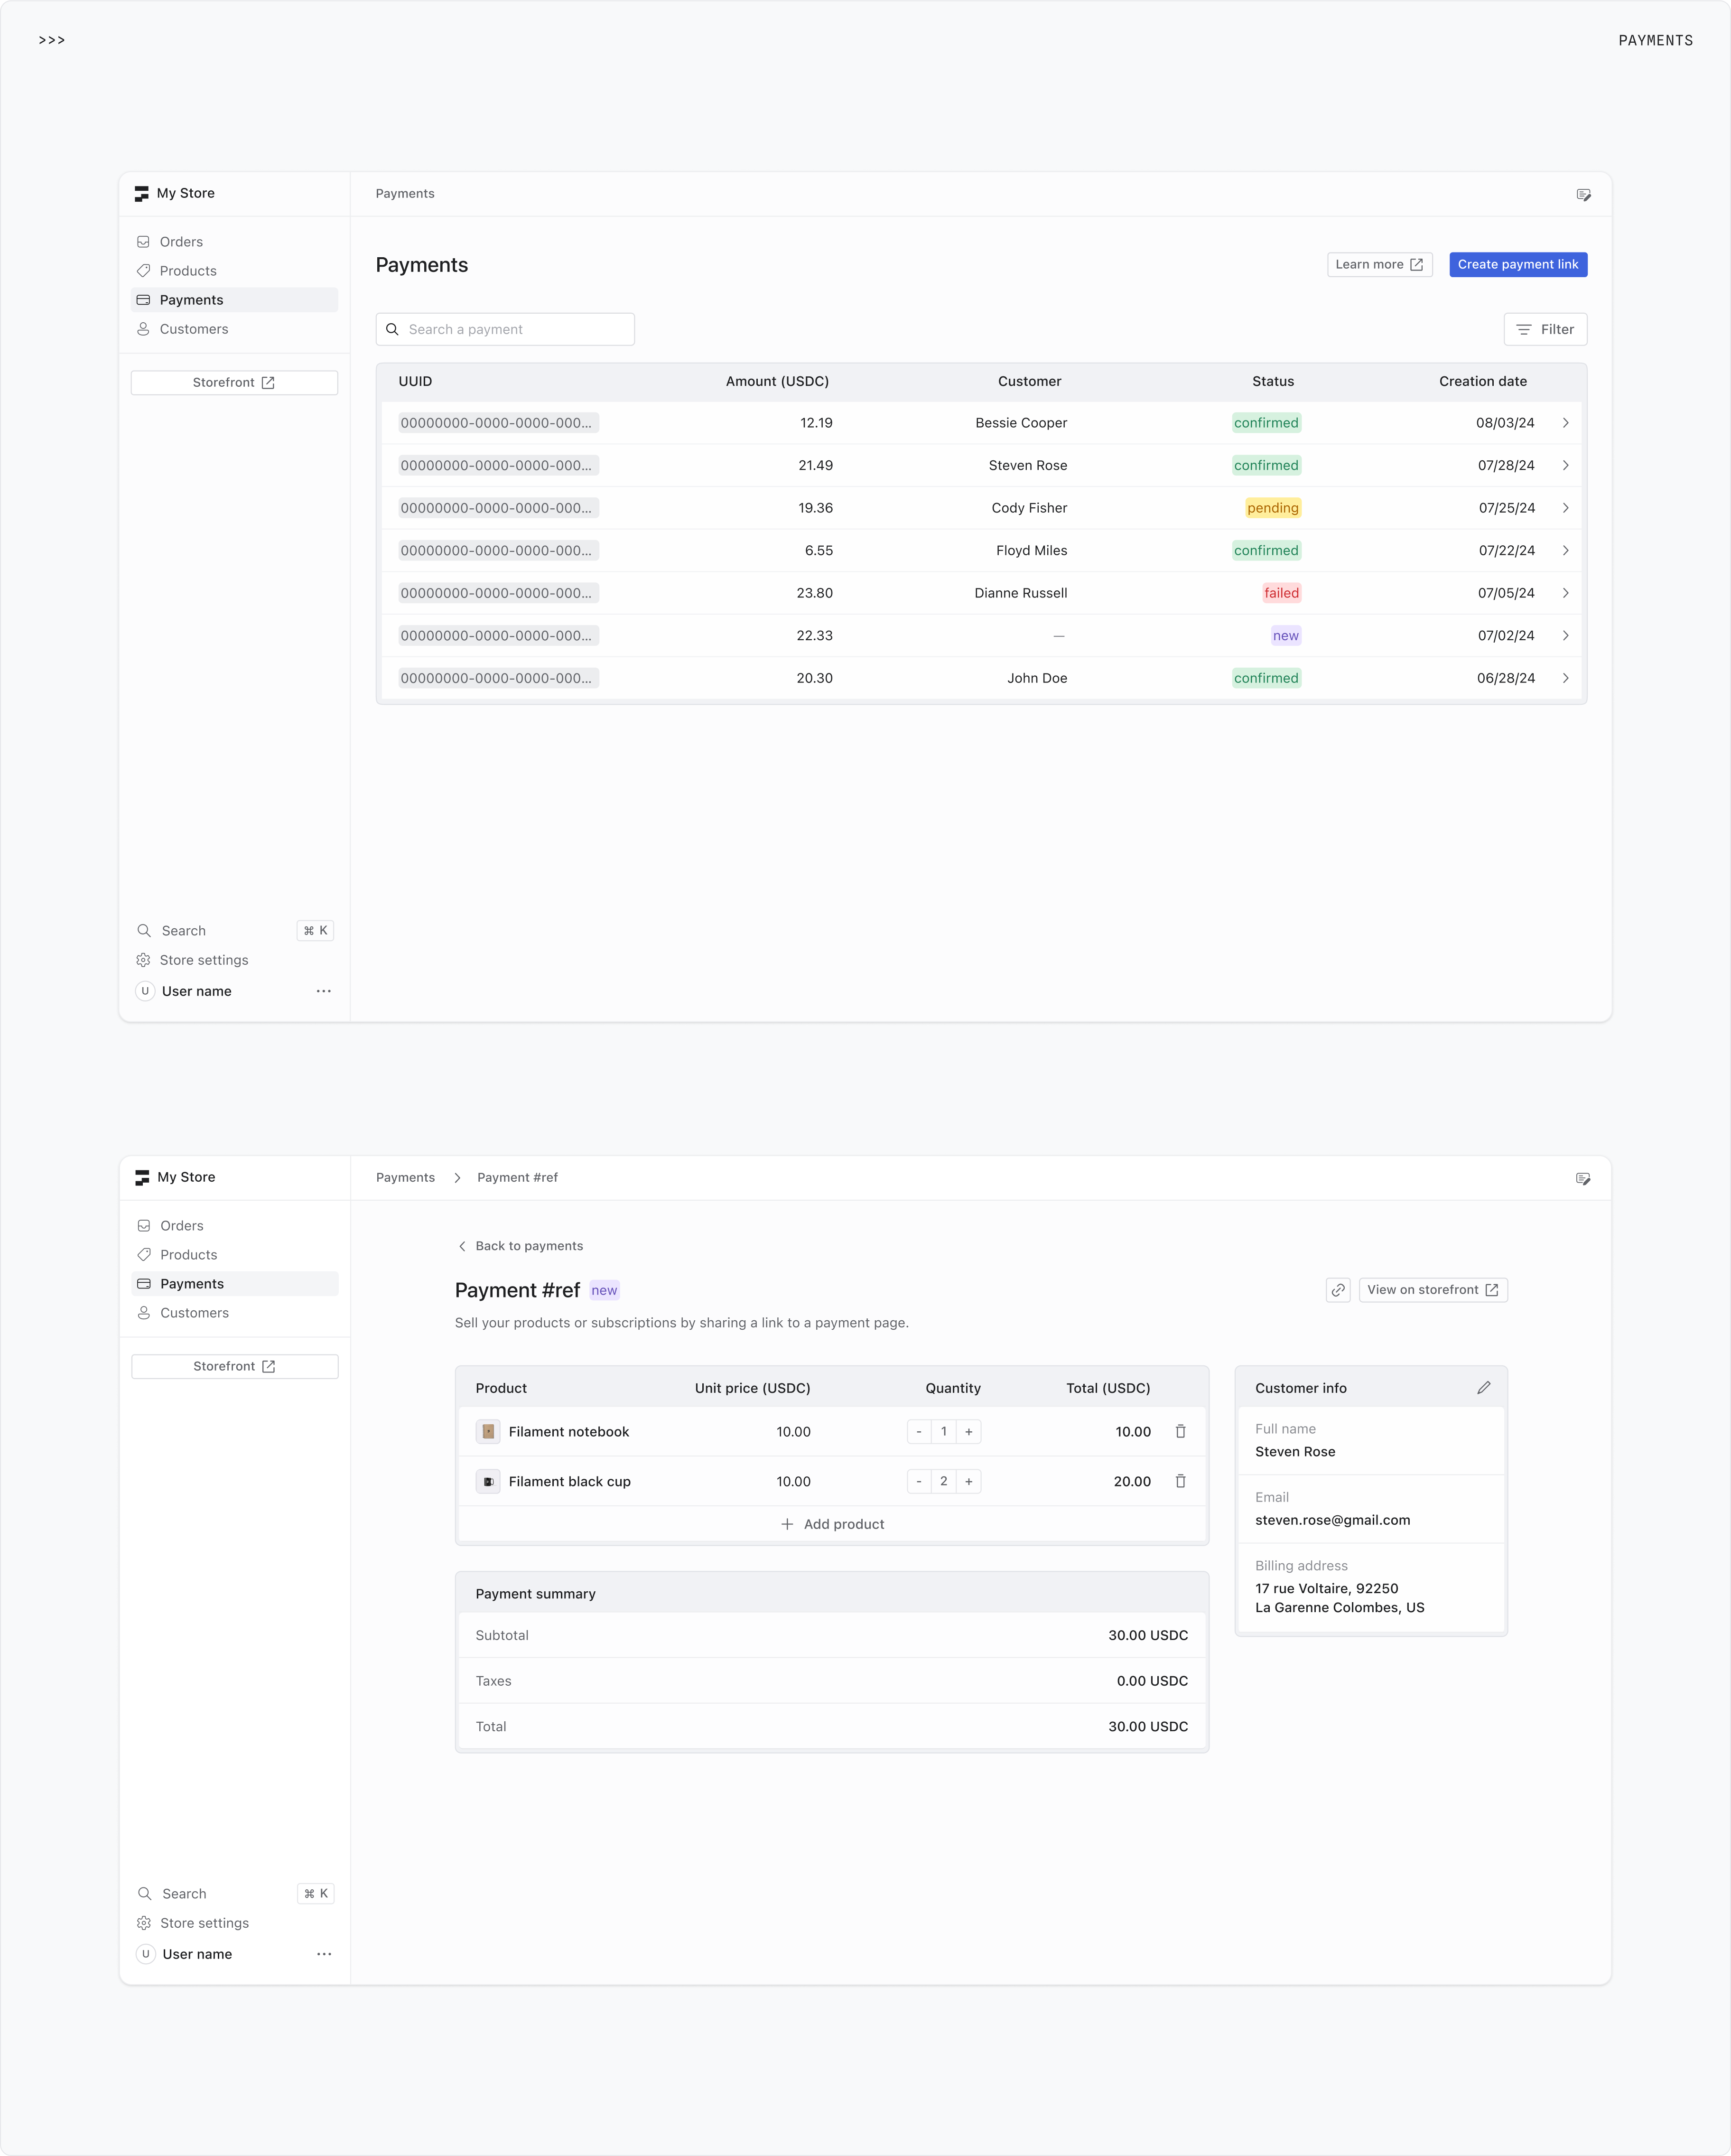Expand Cody Fisher pending payment details
1731x2156 pixels.
click(1566, 508)
